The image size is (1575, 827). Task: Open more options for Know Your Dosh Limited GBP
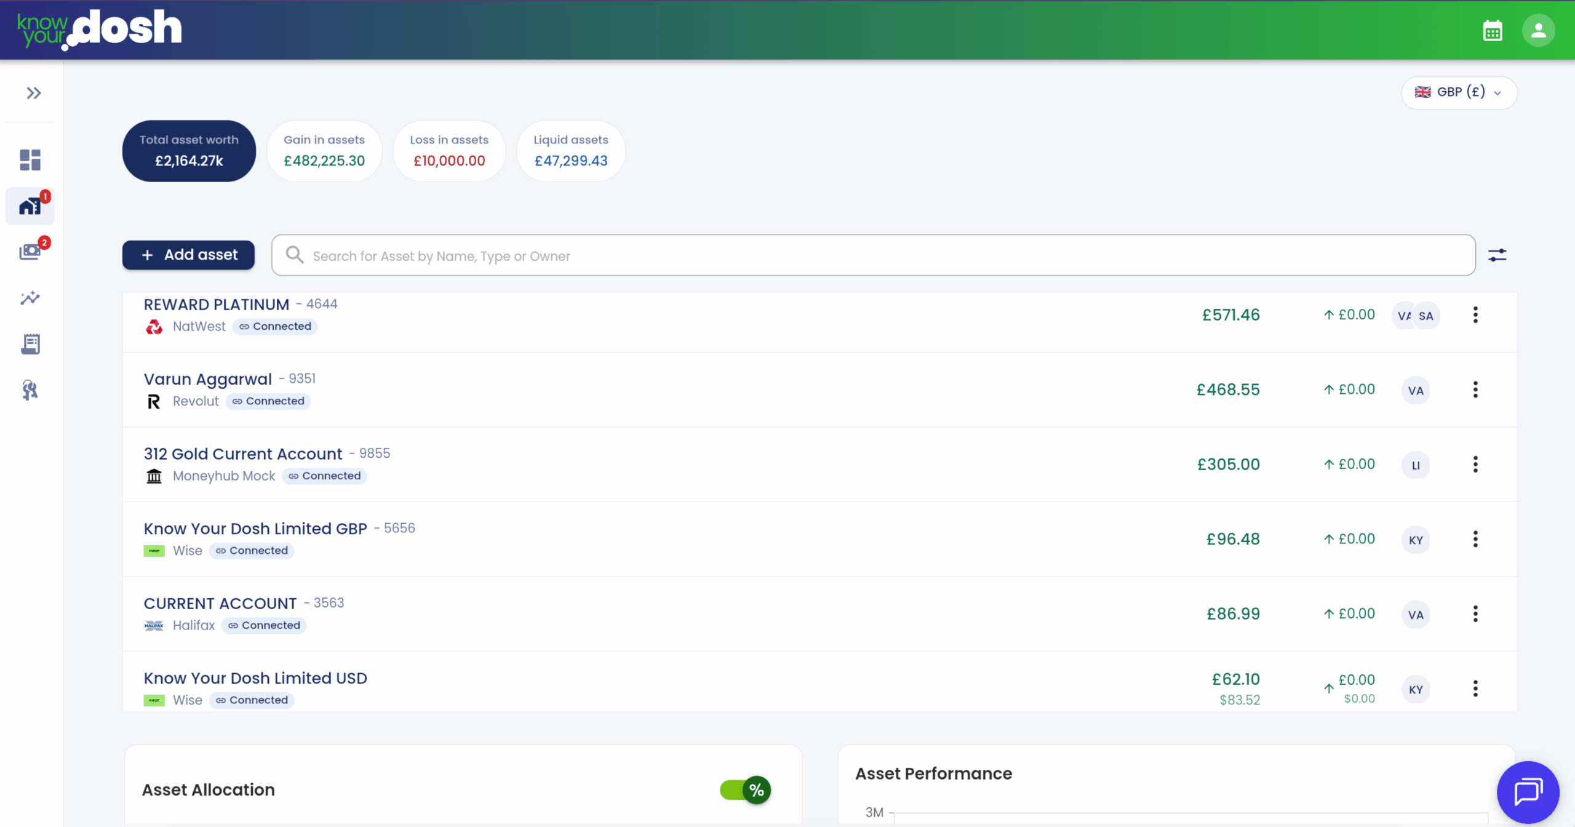(1475, 539)
